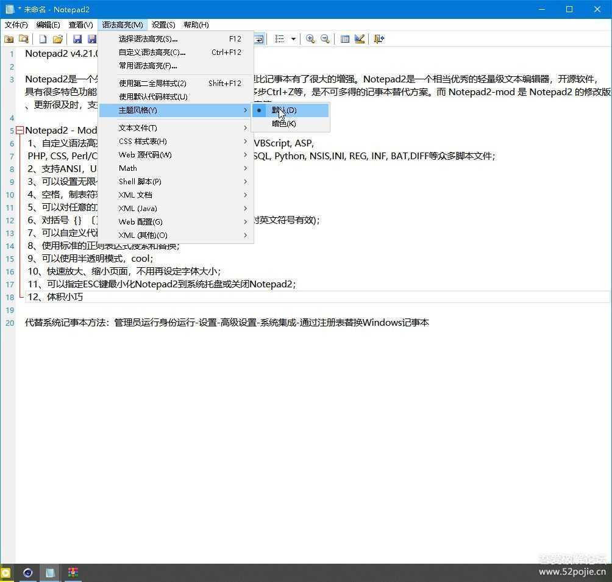Click the Exit door icon in toolbar

379,39
